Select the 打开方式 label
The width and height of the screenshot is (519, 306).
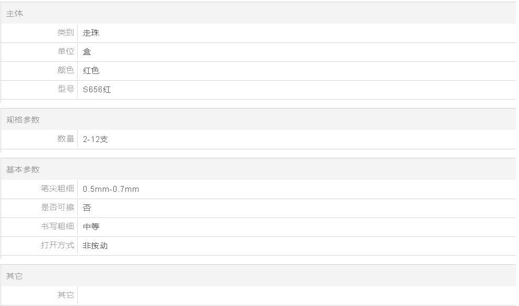point(57,245)
